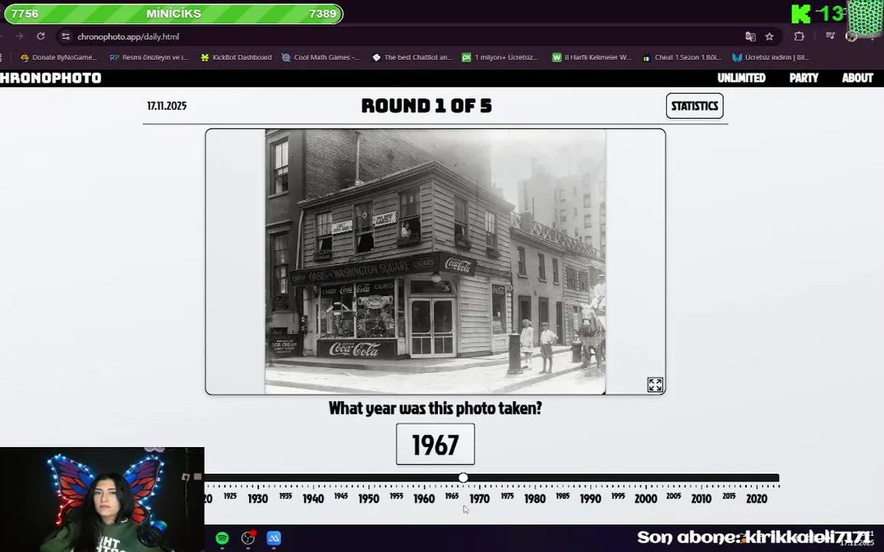Viewport: 884px width, 552px height.
Task: Click the 1925 tick label
Action: point(230,496)
